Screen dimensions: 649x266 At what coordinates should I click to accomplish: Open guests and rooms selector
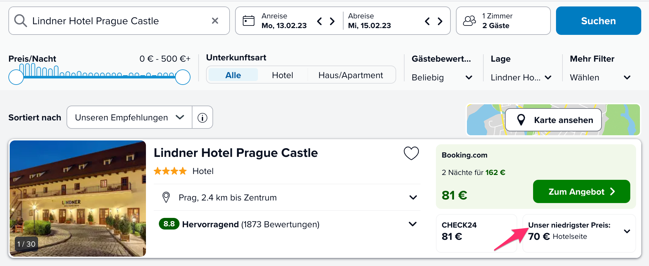[x=503, y=21]
